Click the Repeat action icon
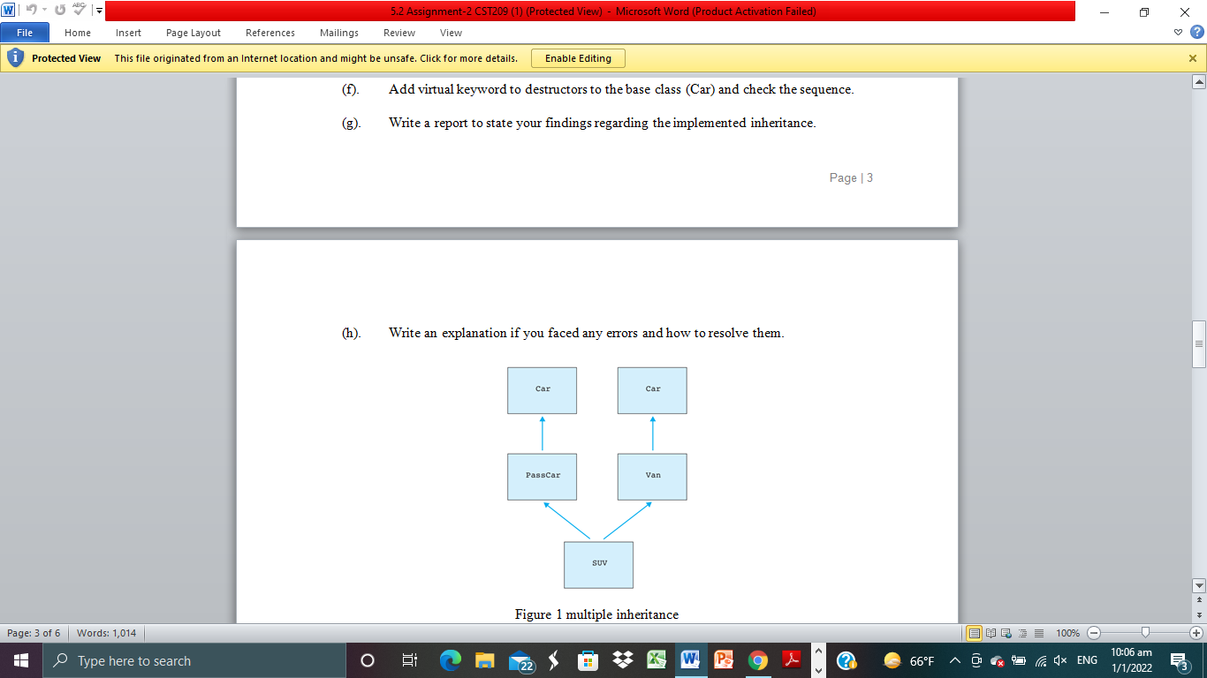Viewport: 1207px width, 678px height. click(x=60, y=10)
